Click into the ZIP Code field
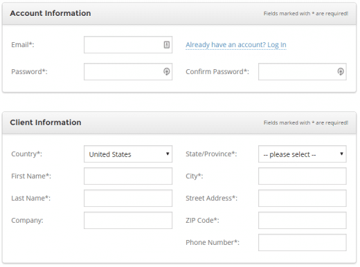 303,221
